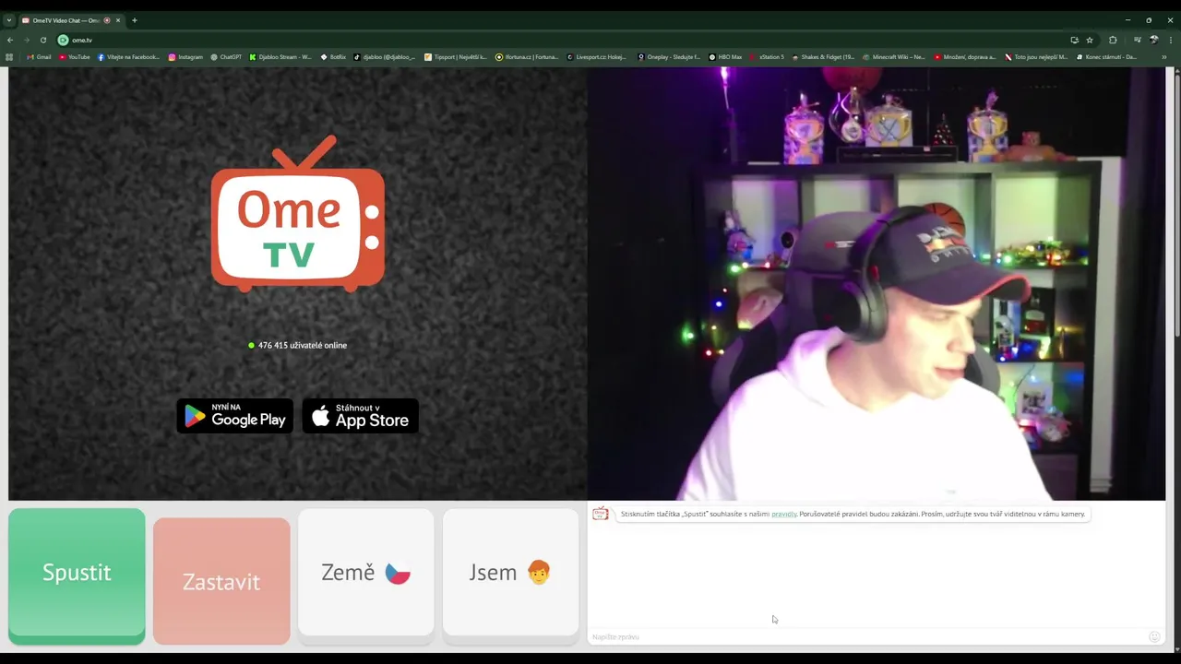Open the BotRix bookmark
This screenshot has width=1181, height=664.
(333, 57)
